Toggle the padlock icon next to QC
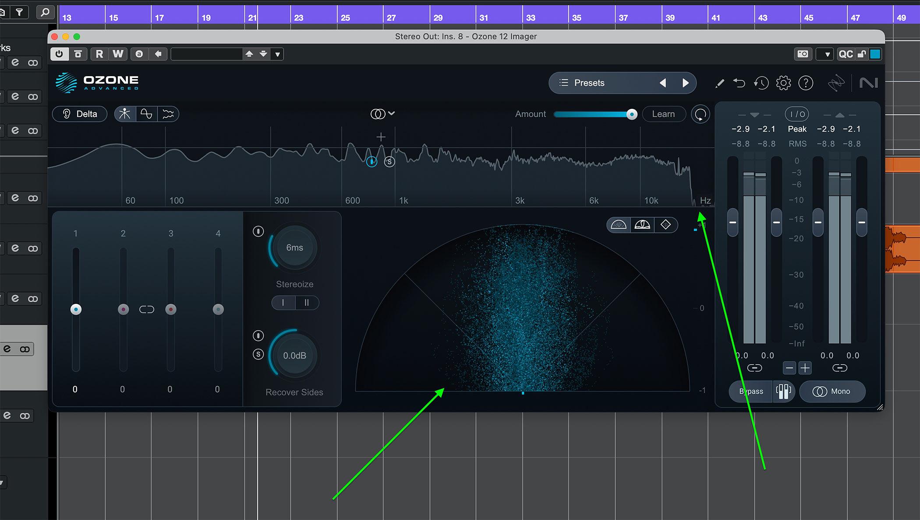 862,54
